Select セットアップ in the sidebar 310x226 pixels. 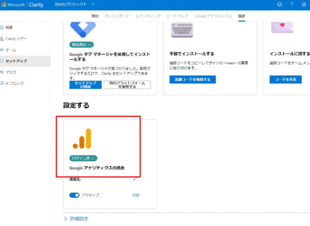coord(25,61)
